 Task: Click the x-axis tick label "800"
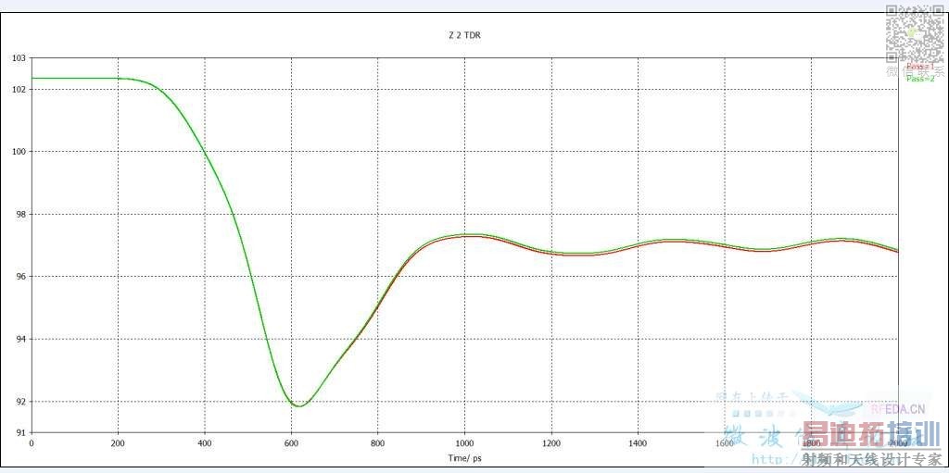point(378,442)
